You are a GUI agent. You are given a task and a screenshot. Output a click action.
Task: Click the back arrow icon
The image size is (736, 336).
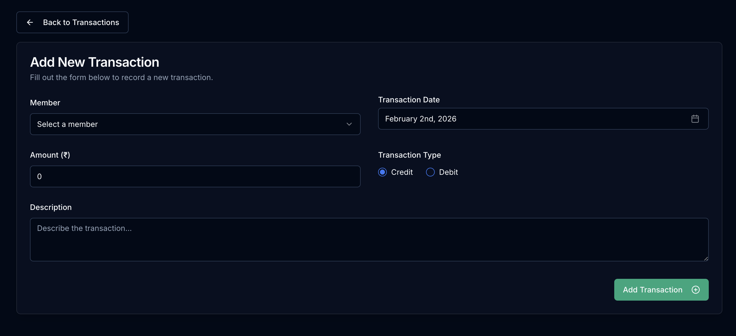[30, 22]
